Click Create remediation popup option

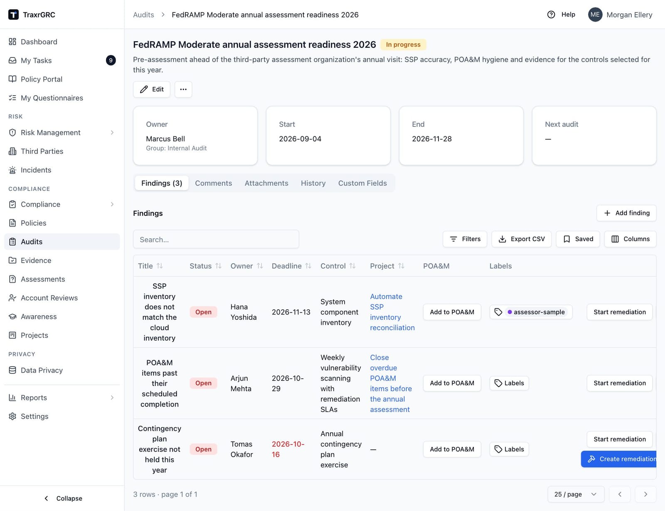(x=618, y=459)
